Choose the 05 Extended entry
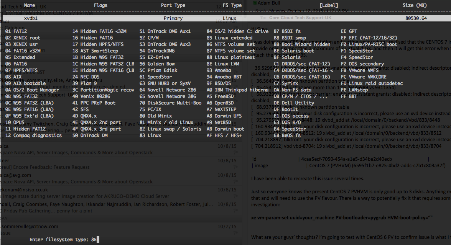The height and width of the screenshot is (245, 451). point(20,57)
